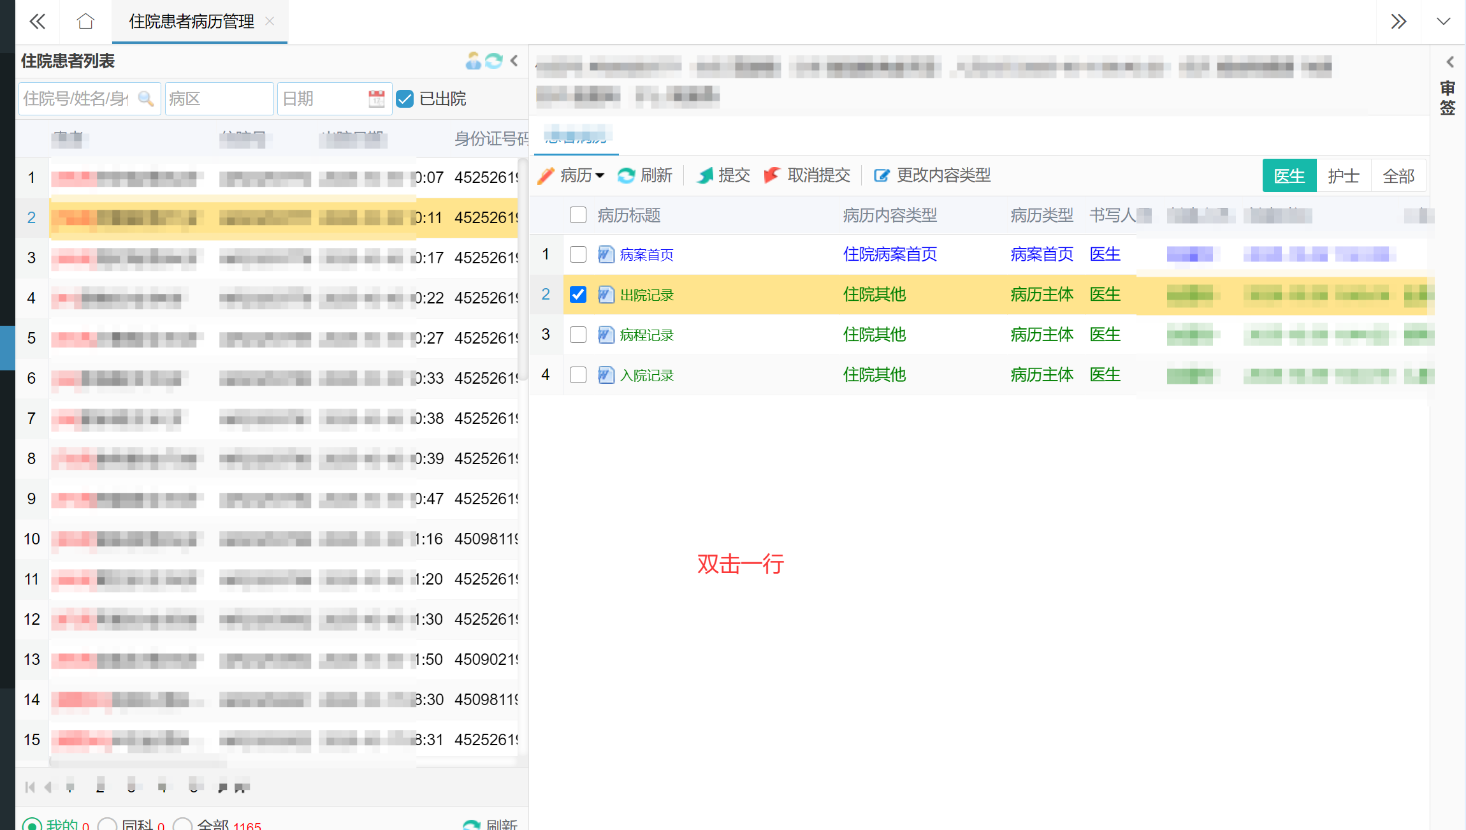Click refresh icon in patient list header
This screenshot has width=1466, height=830.
tap(494, 61)
